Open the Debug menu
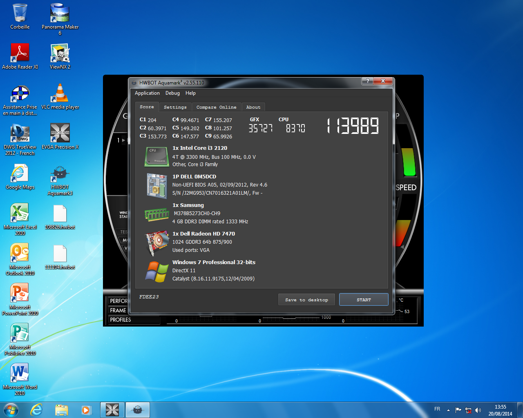The image size is (523, 418). click(x=172, y=93)
